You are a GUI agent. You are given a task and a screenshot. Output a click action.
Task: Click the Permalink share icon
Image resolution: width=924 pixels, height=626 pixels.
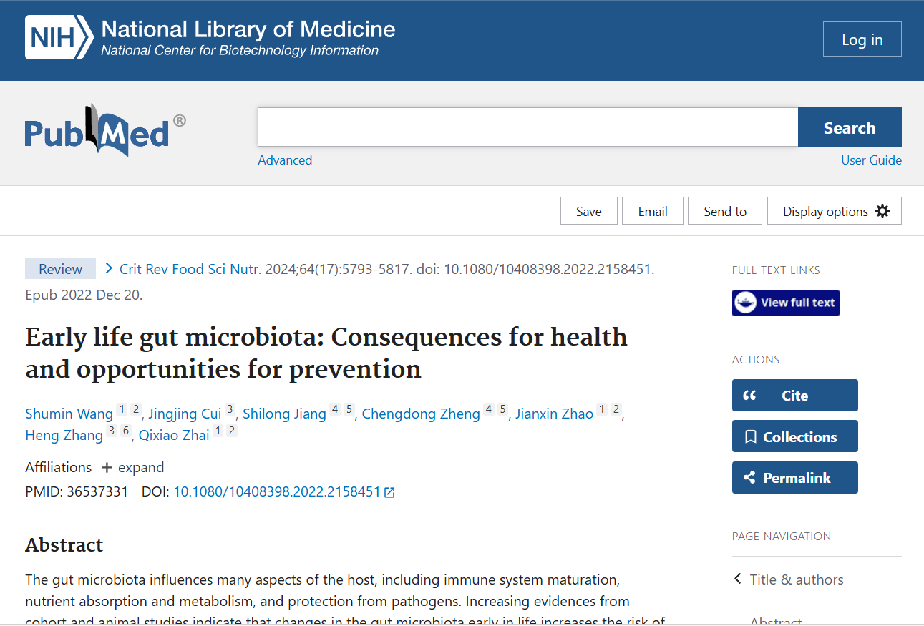749,478
